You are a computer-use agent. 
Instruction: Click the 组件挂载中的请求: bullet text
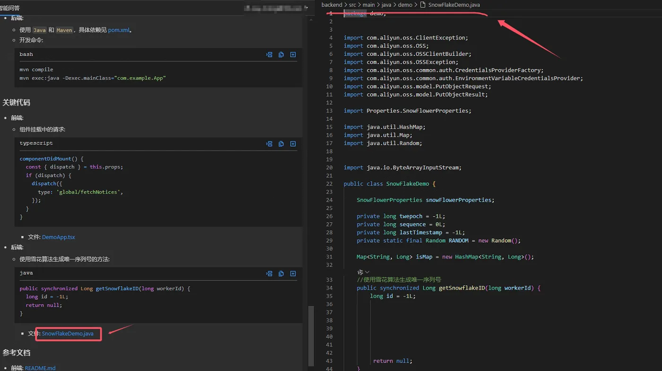(43, 129)
